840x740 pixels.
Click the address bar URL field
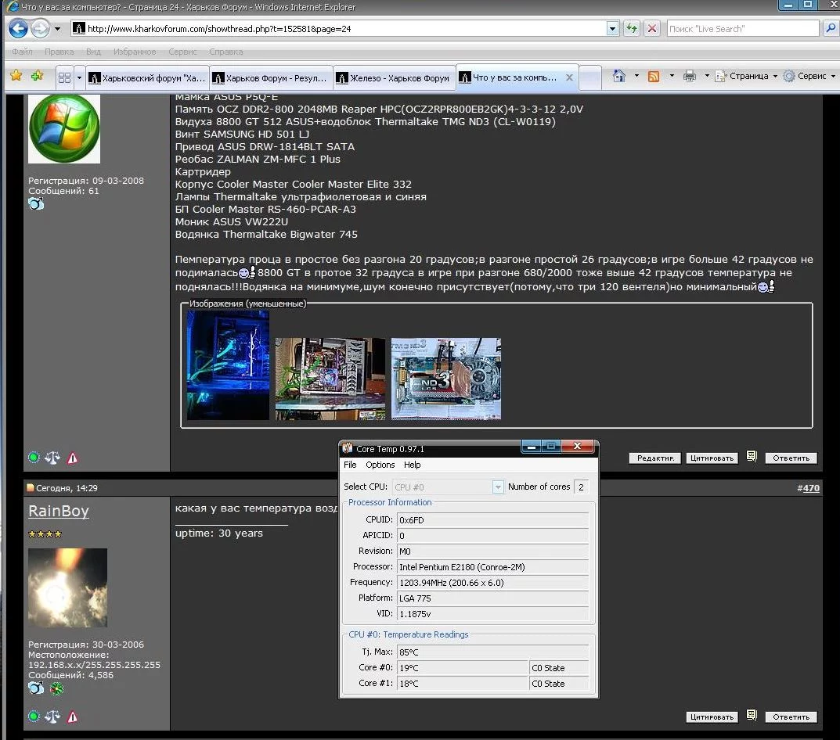[338, 28]
